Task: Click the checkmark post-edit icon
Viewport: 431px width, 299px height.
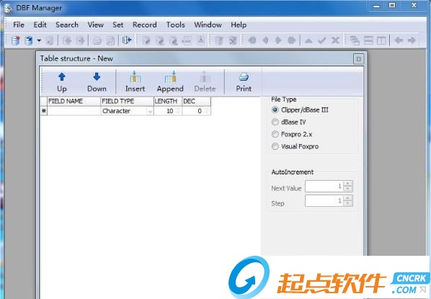Action: [x=321, y=40]
